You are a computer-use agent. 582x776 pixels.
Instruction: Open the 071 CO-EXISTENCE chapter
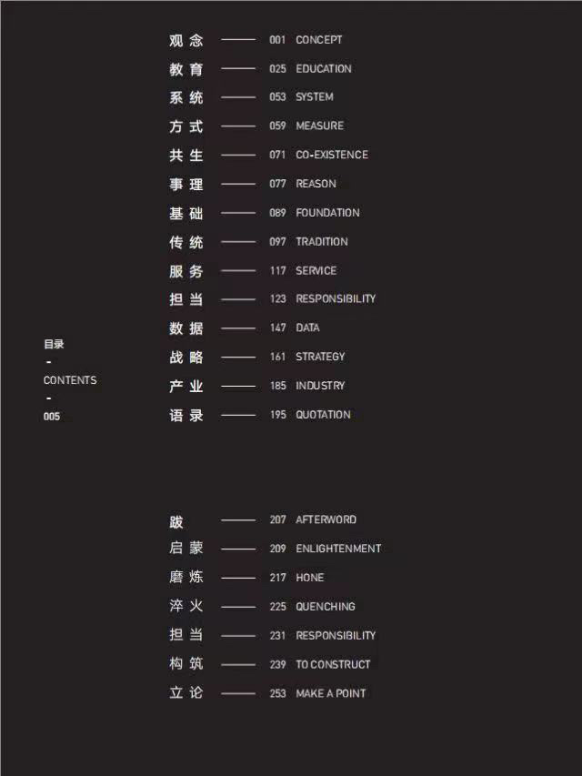(x=331, y=156)
